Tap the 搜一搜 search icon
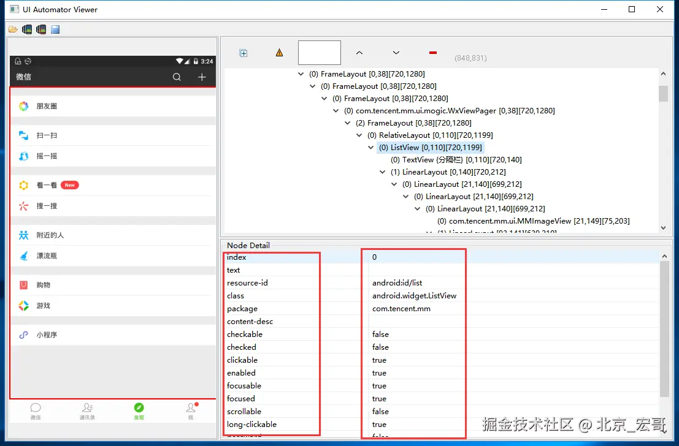Viewport: 679px width, 446px height. [23, 206]
